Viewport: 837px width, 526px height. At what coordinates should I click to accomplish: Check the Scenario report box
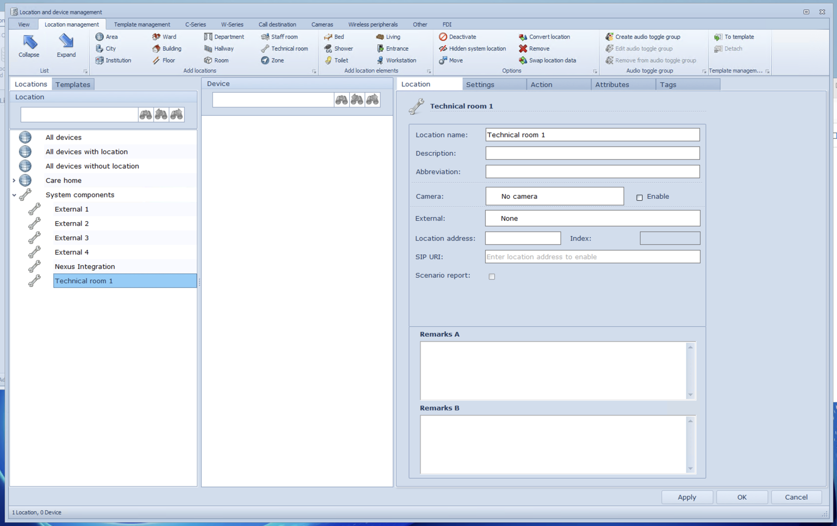[x=492, y=276]
